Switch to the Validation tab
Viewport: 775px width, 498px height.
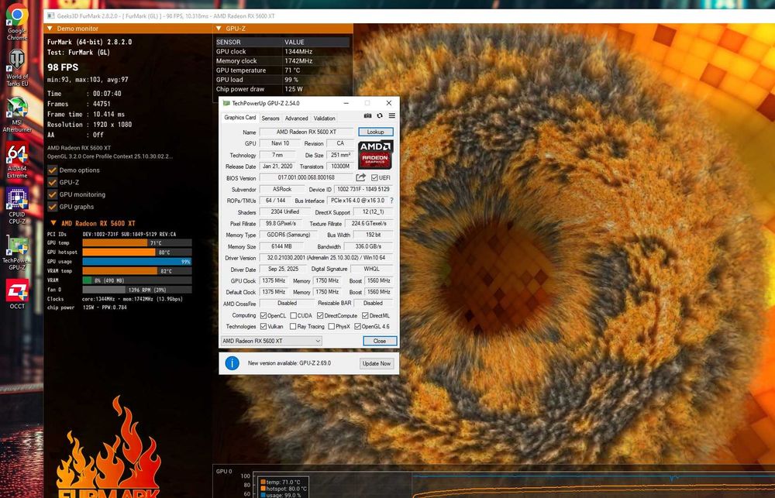coord(324,118)
